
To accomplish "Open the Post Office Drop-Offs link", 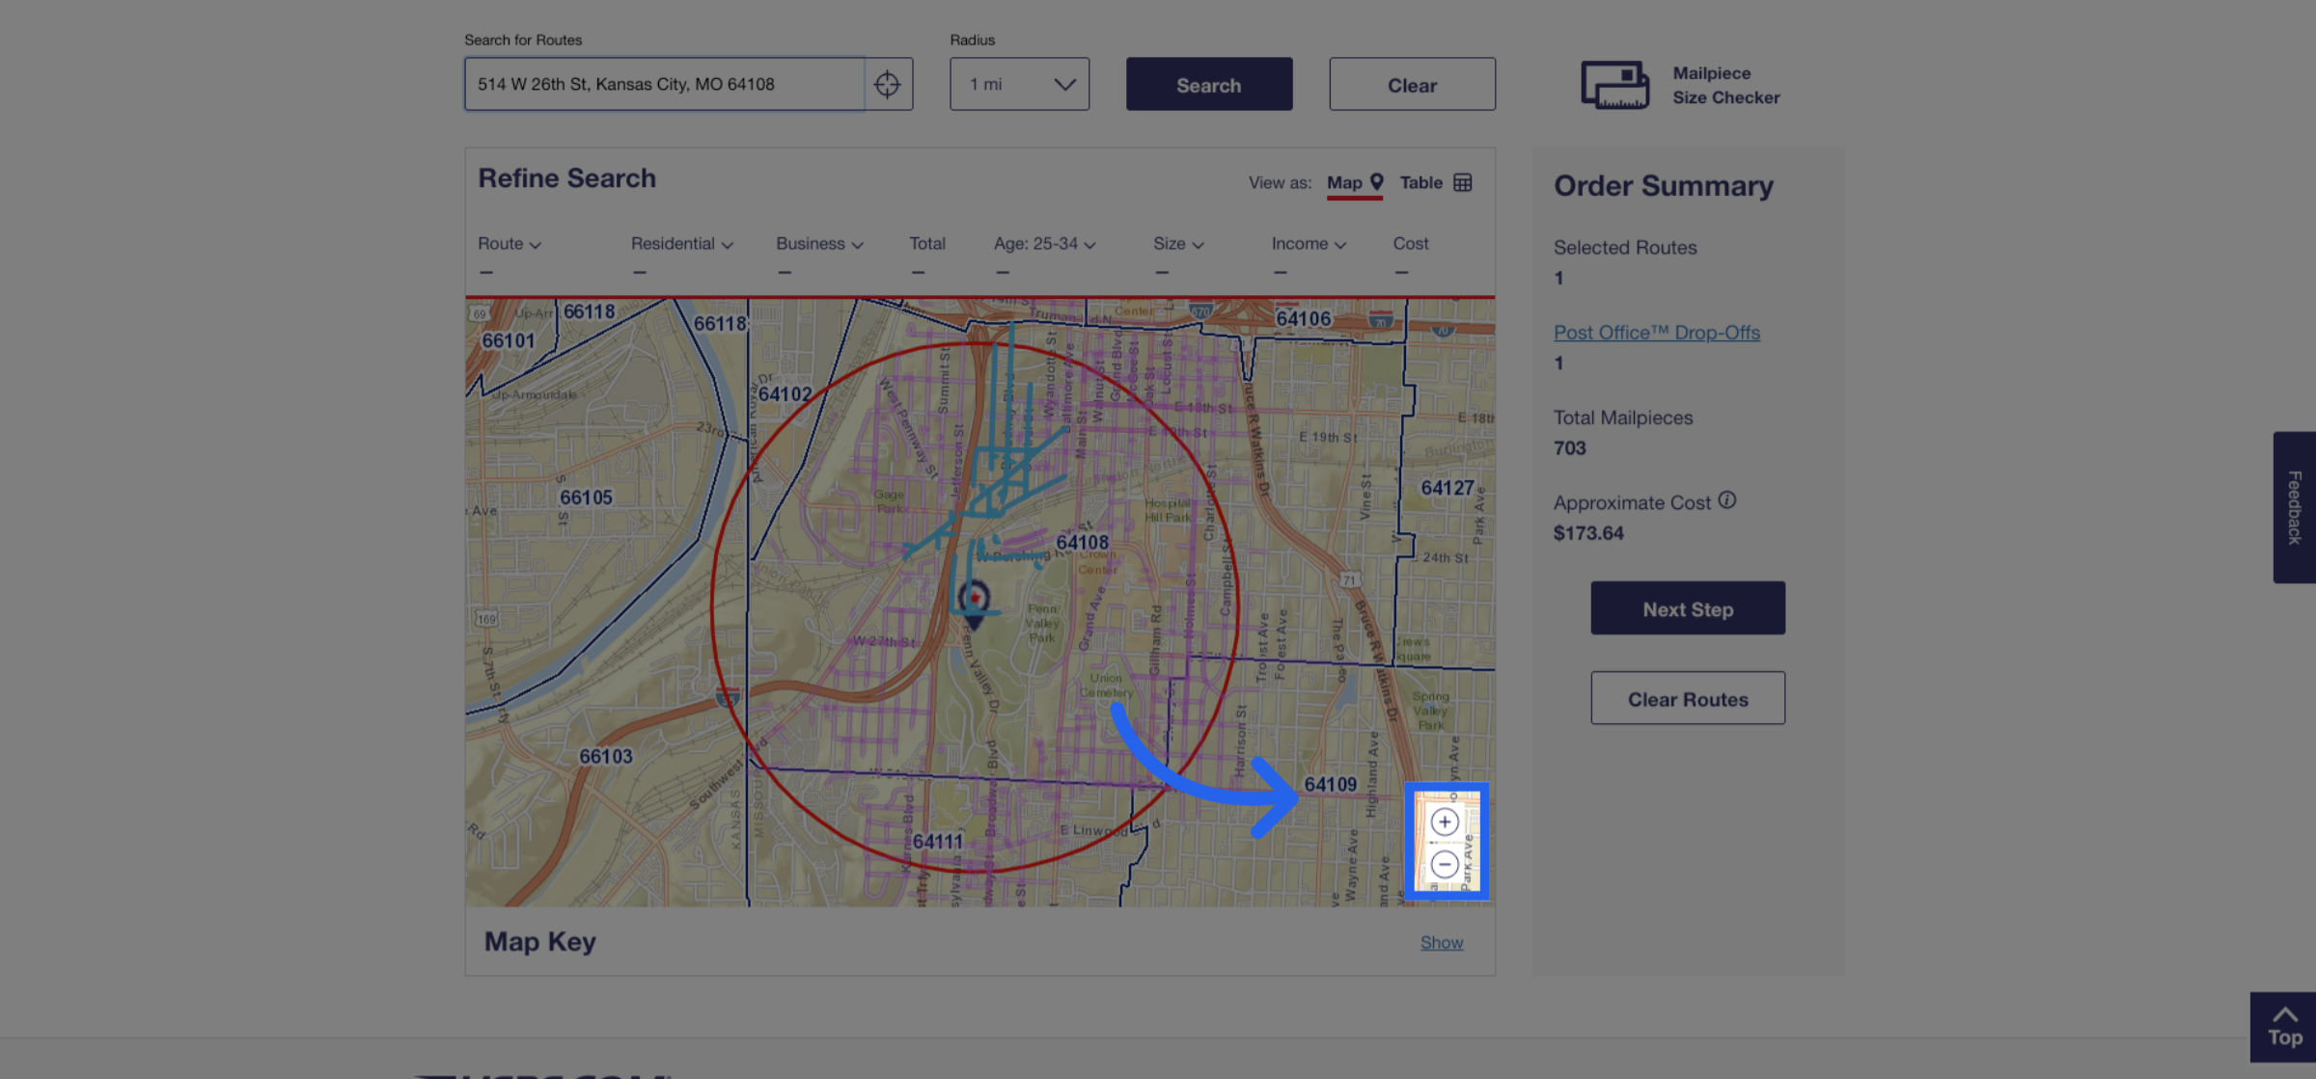I will point(1656,332).
